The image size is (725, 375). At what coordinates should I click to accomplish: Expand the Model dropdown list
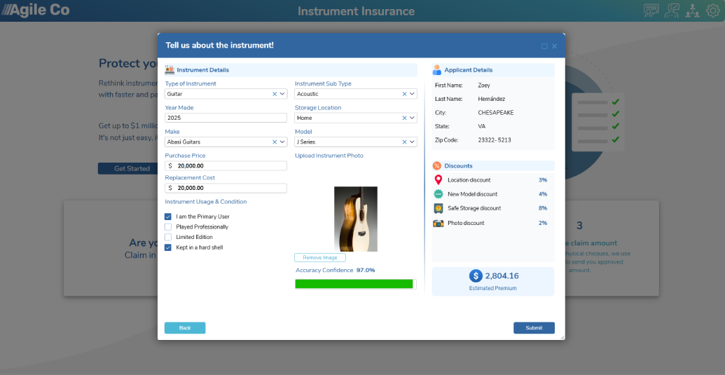pos(412,142)
